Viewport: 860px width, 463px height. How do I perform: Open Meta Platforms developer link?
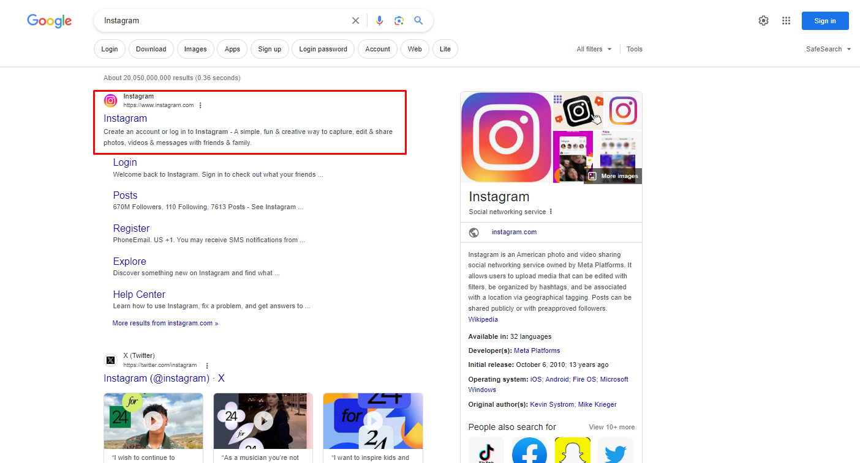537,351
